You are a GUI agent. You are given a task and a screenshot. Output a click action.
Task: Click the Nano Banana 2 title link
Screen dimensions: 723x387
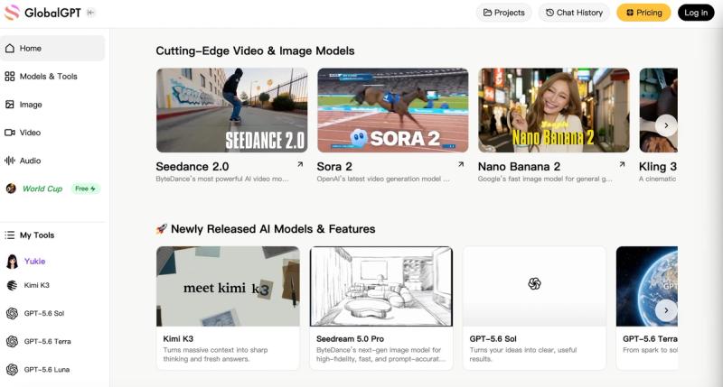[519, 167]
